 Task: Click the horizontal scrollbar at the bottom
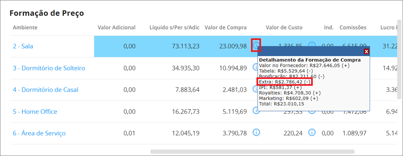(x=252, y=152)
